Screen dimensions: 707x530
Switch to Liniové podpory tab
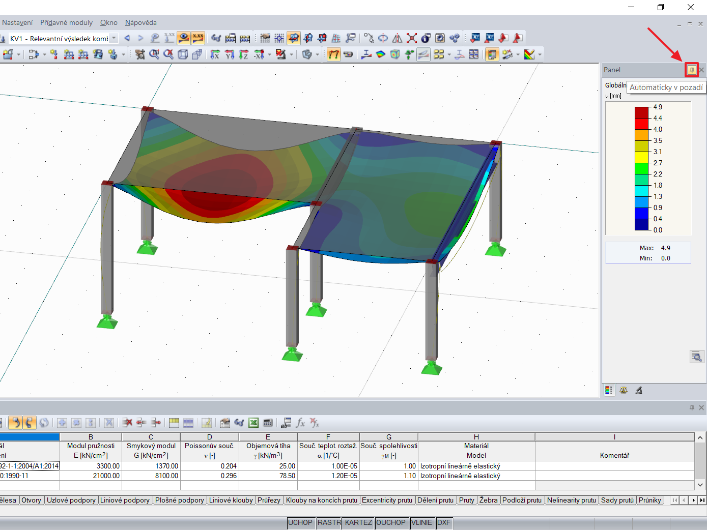(x=125, y=500)
